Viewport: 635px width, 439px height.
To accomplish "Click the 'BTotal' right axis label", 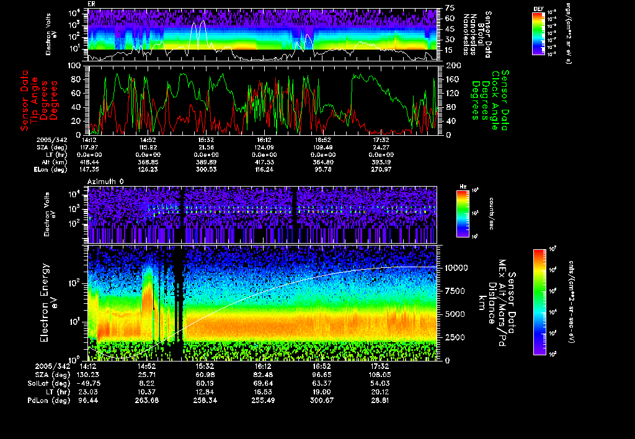I will 481,35.
